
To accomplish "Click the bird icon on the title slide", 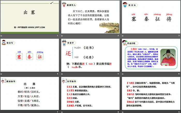I will click(52, 3).
